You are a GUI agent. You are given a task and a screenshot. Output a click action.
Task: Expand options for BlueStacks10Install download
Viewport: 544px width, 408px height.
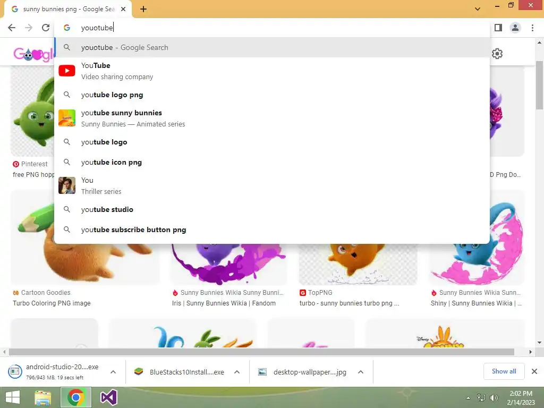pyautogui.click(x=237, y=372)
